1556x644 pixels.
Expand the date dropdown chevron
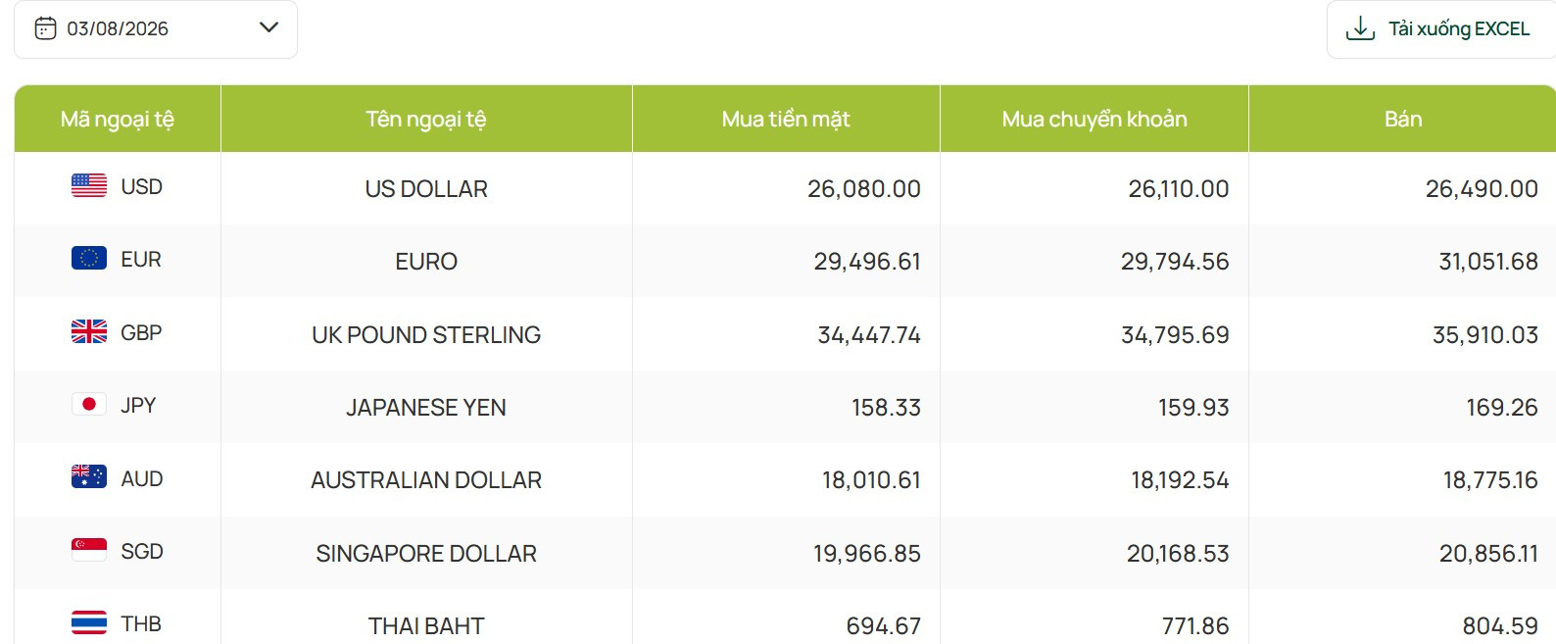click(268, 27)
